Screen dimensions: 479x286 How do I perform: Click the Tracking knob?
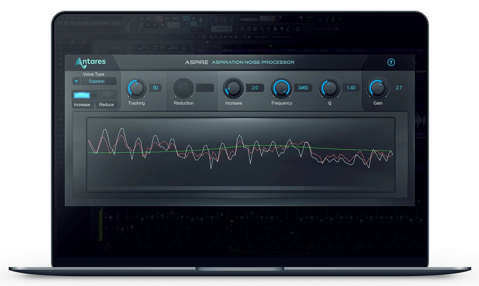click(x=136, y=88)
